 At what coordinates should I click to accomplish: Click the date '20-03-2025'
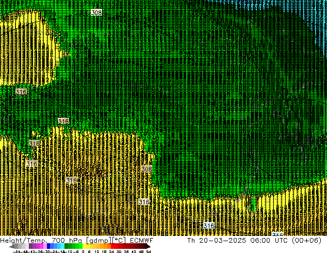pyautogui.click(x=223, y=241)
